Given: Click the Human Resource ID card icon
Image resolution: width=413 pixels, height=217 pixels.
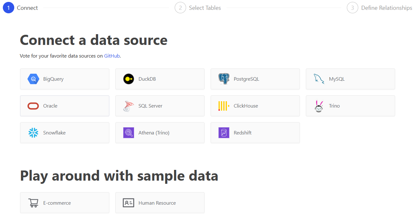Looking at the screenshot, I should click(x=128, y=203).
